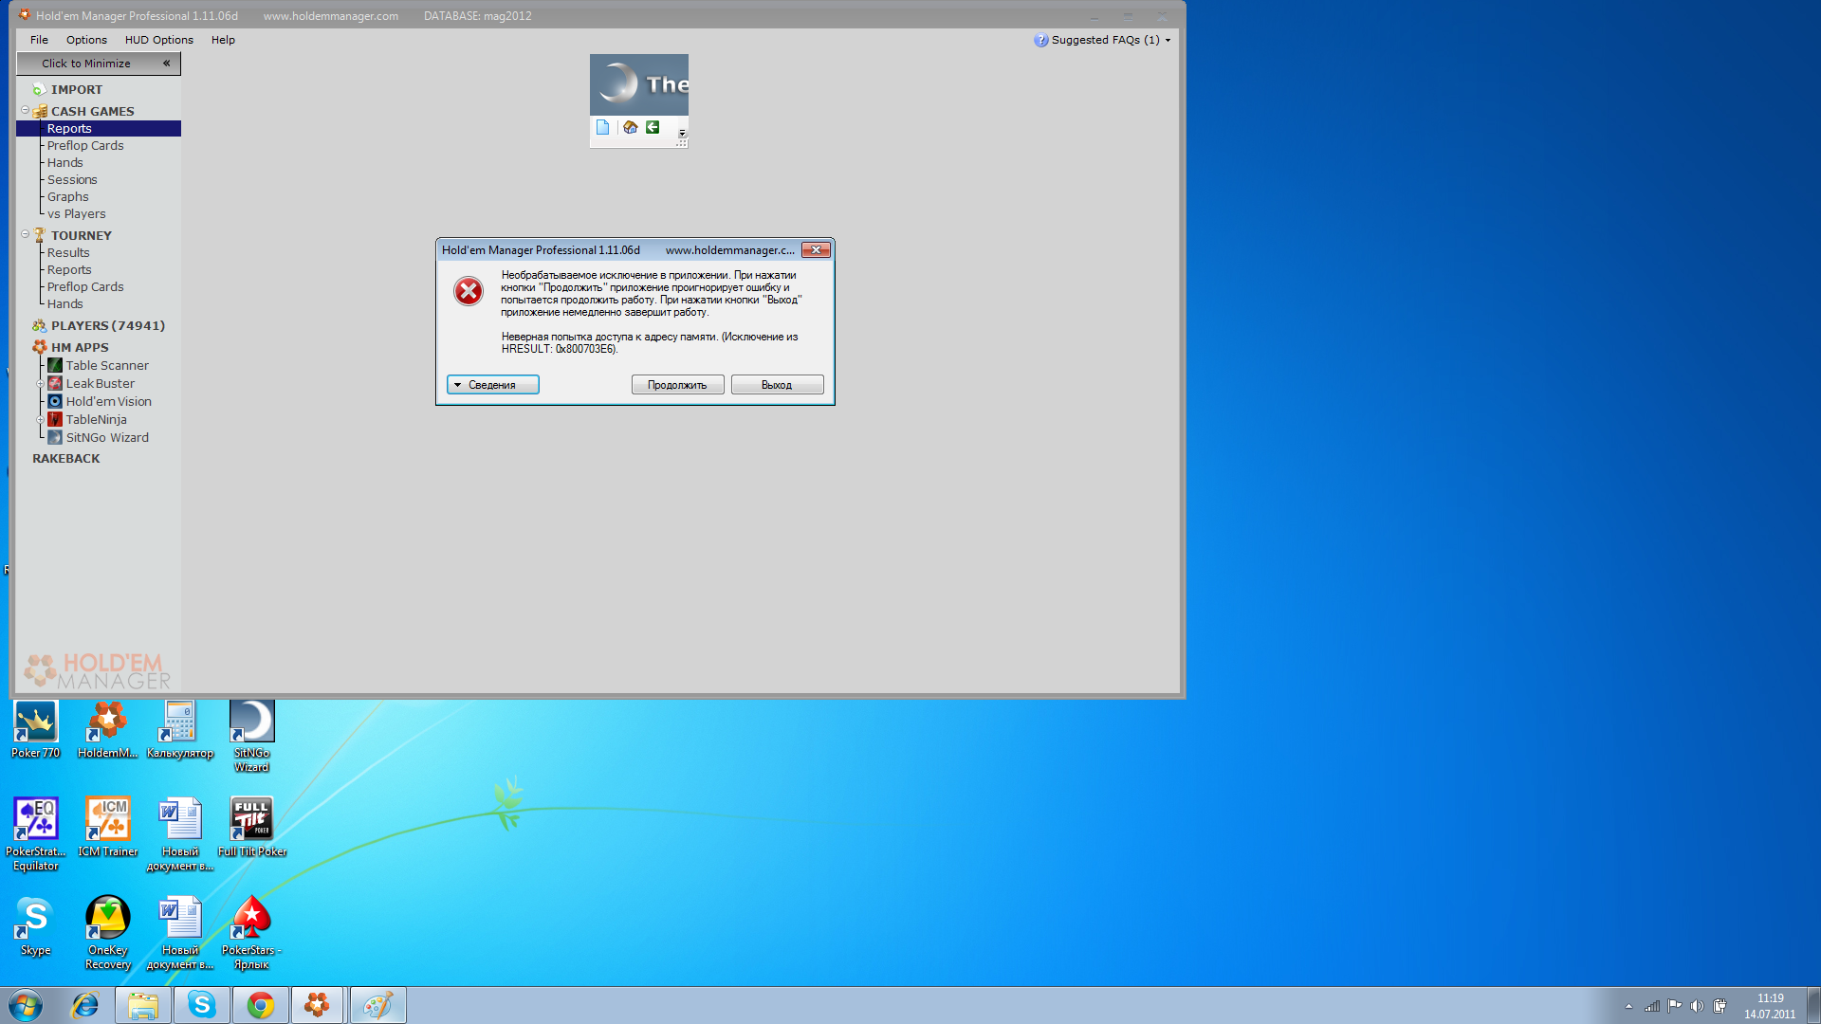
Task: Select Preflop Cards under TOURNEY
Action: [85, 287]
